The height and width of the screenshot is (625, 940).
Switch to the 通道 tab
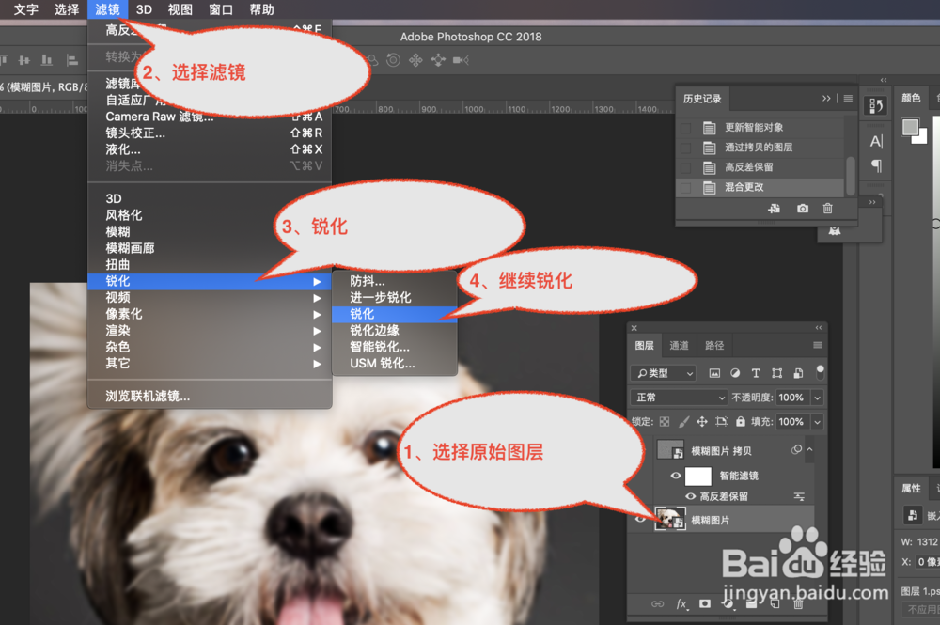tap(679, 345)
